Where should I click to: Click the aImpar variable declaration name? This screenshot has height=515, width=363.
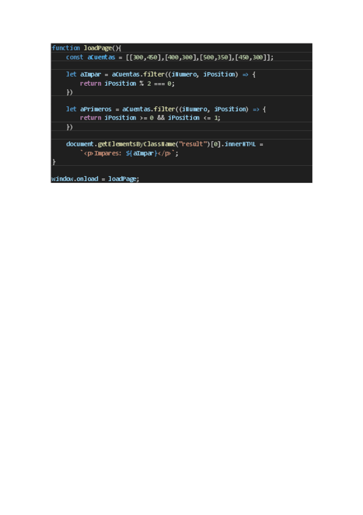tap(90, 75)
